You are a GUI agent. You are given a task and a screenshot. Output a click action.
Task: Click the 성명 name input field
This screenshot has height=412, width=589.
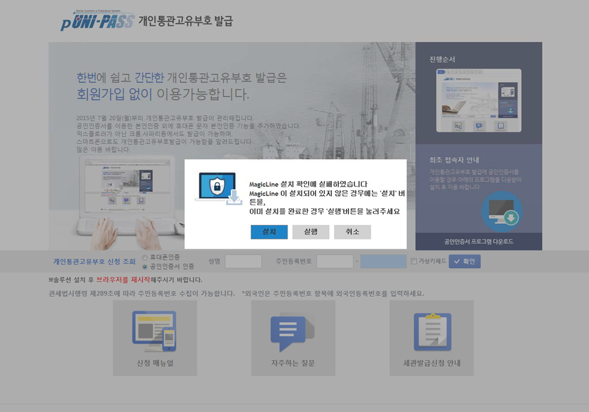(243, 262)
